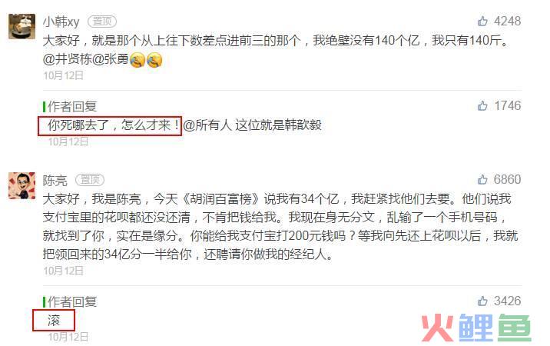
Task: Click the @张勇 mention
Action: tap(110, 59)
